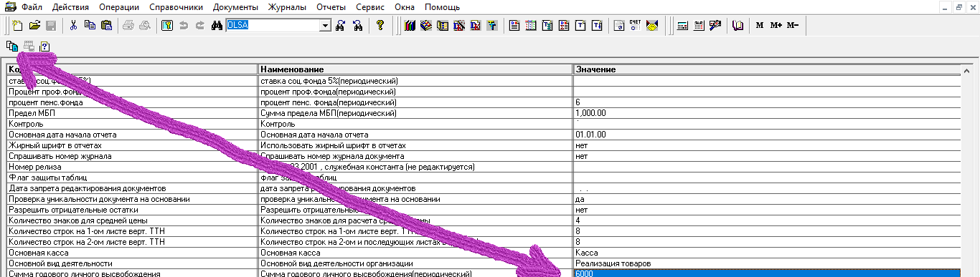The width and height of the screenshot is (980, 277).
Task: Click the Значение column header
Action: point(766,69)
